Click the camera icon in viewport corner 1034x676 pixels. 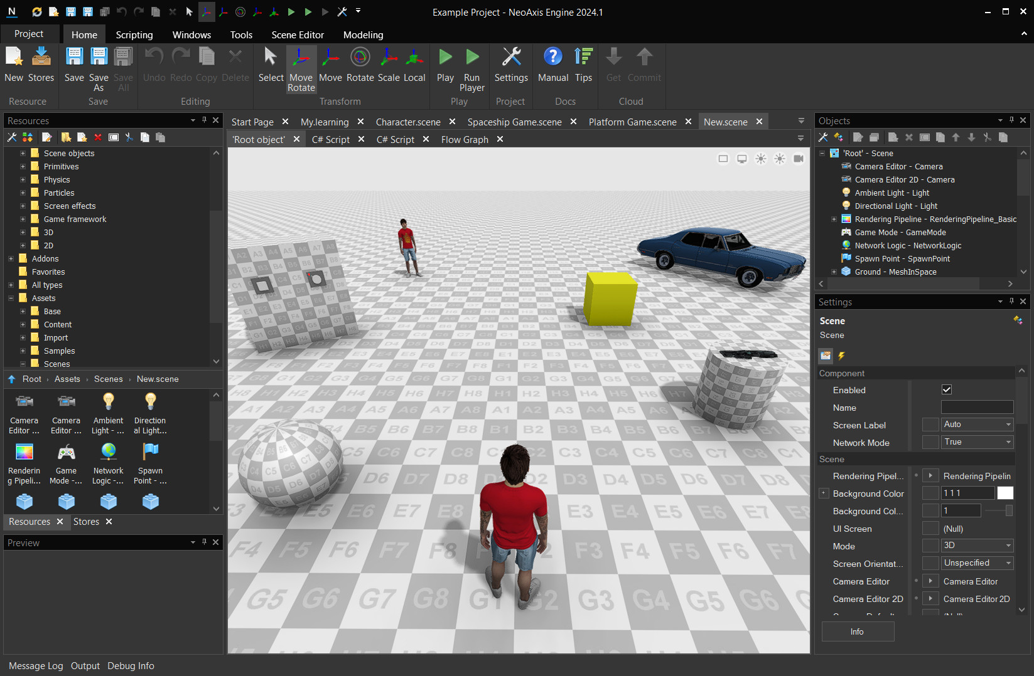(x=799, y=159)
